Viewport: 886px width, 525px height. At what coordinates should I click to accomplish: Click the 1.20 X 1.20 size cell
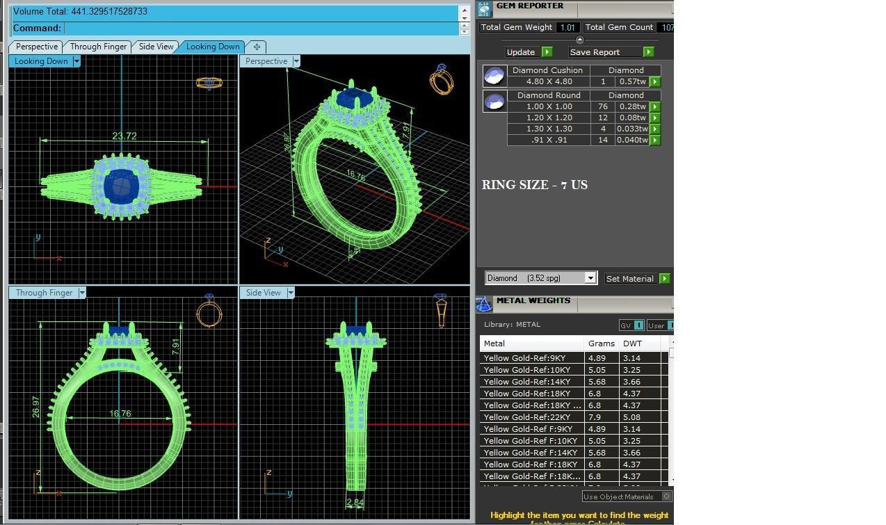pos(549,118)
